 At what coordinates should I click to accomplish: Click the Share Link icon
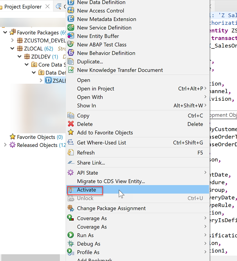71,163
